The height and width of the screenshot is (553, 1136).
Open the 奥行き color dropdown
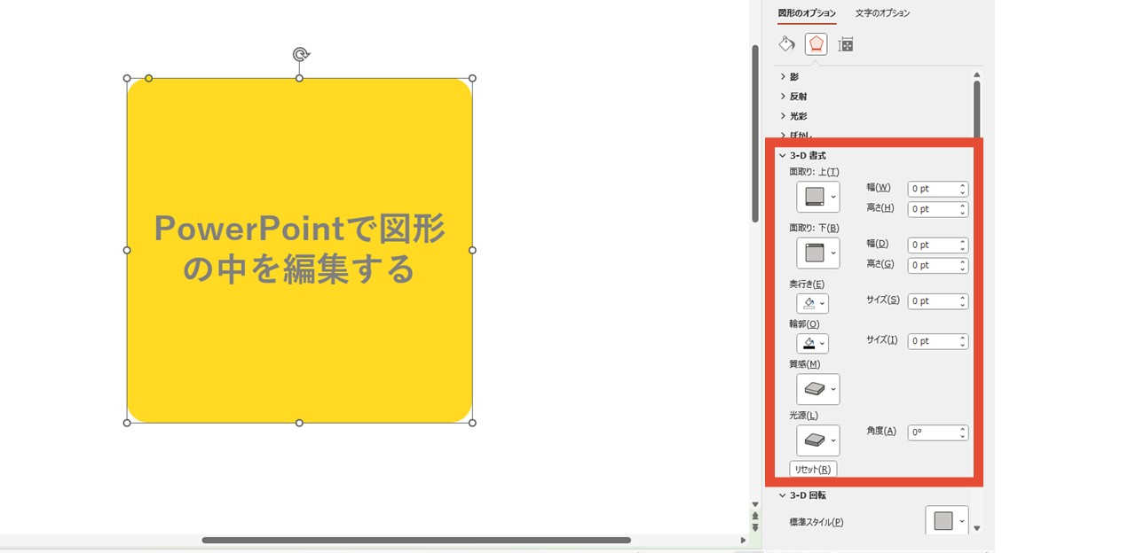(x=812, y=304)
